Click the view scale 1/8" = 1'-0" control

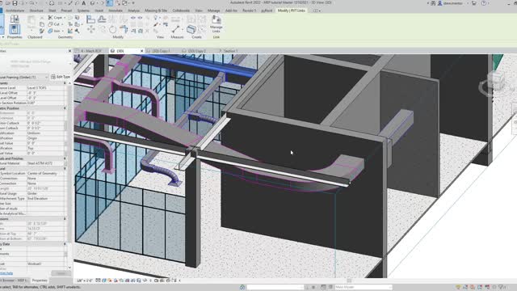[x=85, y=280]
